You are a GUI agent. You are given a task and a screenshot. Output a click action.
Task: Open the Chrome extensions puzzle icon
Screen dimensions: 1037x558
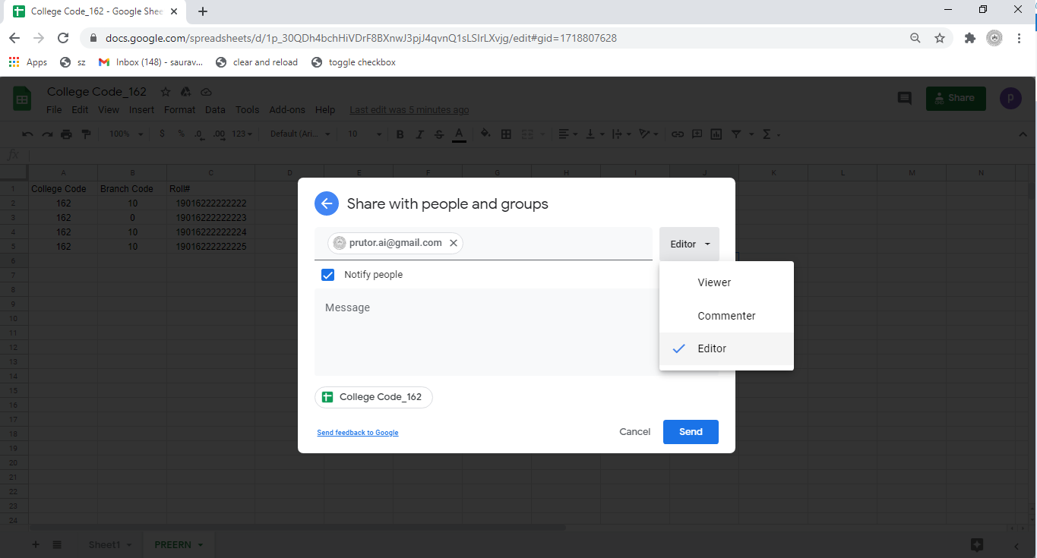click(969, 38)
